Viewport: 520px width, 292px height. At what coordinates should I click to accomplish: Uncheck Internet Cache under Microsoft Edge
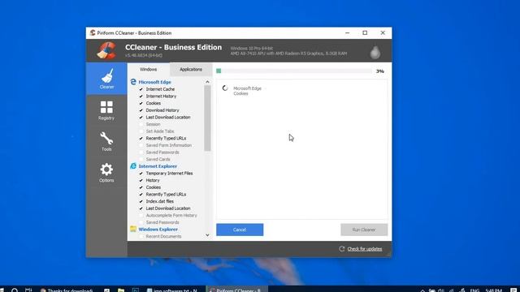tap(141, 89)
